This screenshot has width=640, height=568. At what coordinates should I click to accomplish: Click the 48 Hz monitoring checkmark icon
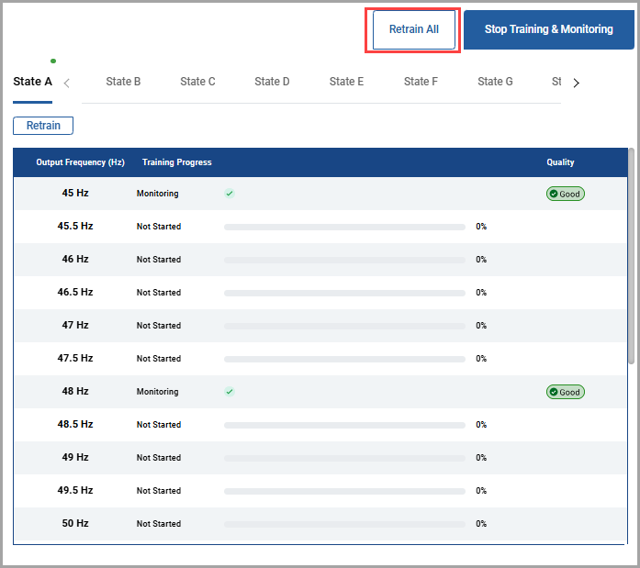click(230, 392)
